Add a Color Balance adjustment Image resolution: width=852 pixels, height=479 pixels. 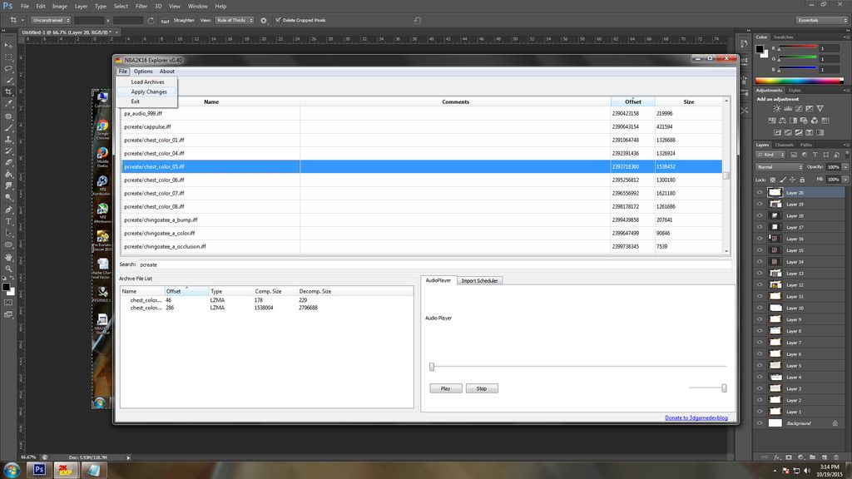click(782, 121)
